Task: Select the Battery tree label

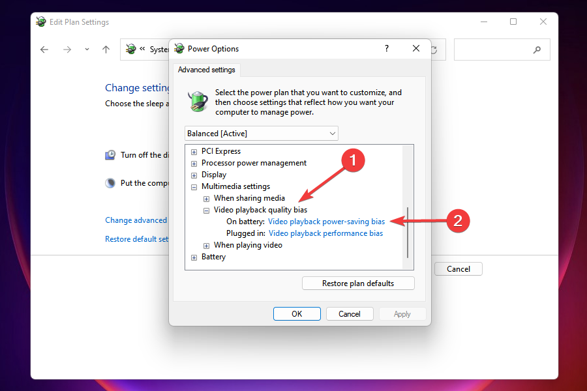Action: click(x=213, y=257)
